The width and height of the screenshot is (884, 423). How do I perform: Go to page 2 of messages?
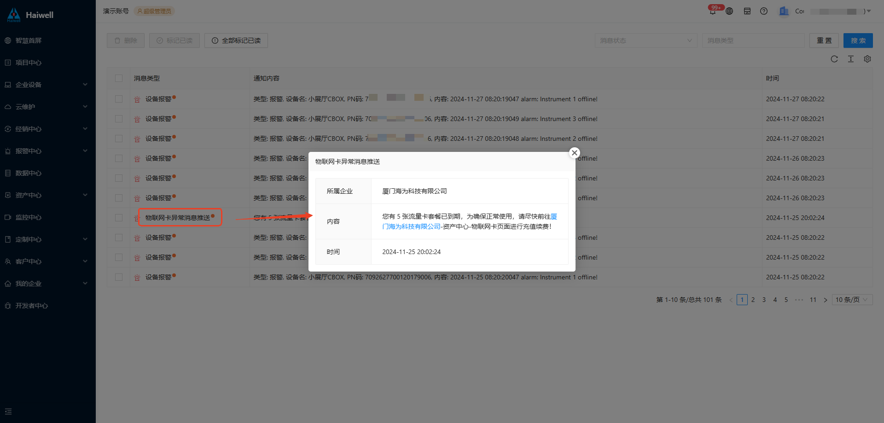pos(753,300)
